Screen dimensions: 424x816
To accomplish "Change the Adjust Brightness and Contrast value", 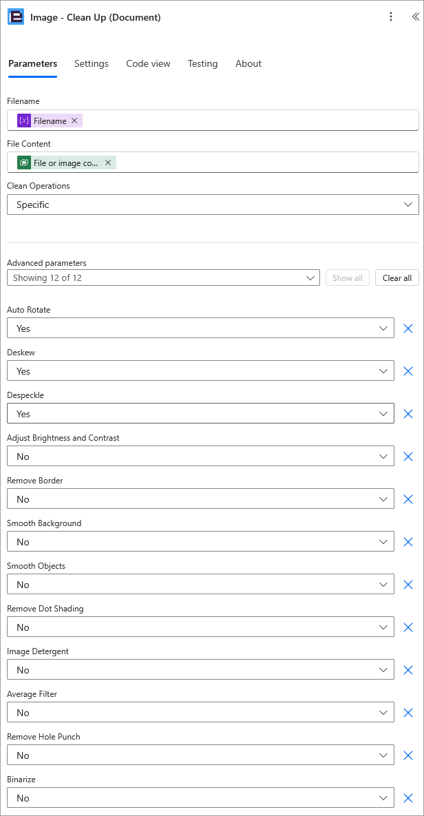I will (200, 457).
